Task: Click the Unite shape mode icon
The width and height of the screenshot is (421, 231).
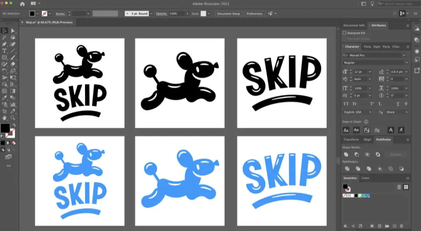Action: (x=346, y=154)
